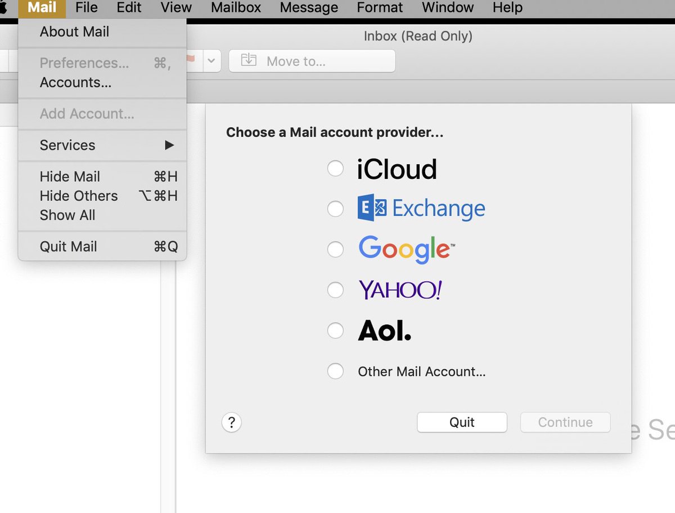Click the iCloud provider label
Image resolution: width=675 pixels, height=513 pixels.
[x=397, y=169]
